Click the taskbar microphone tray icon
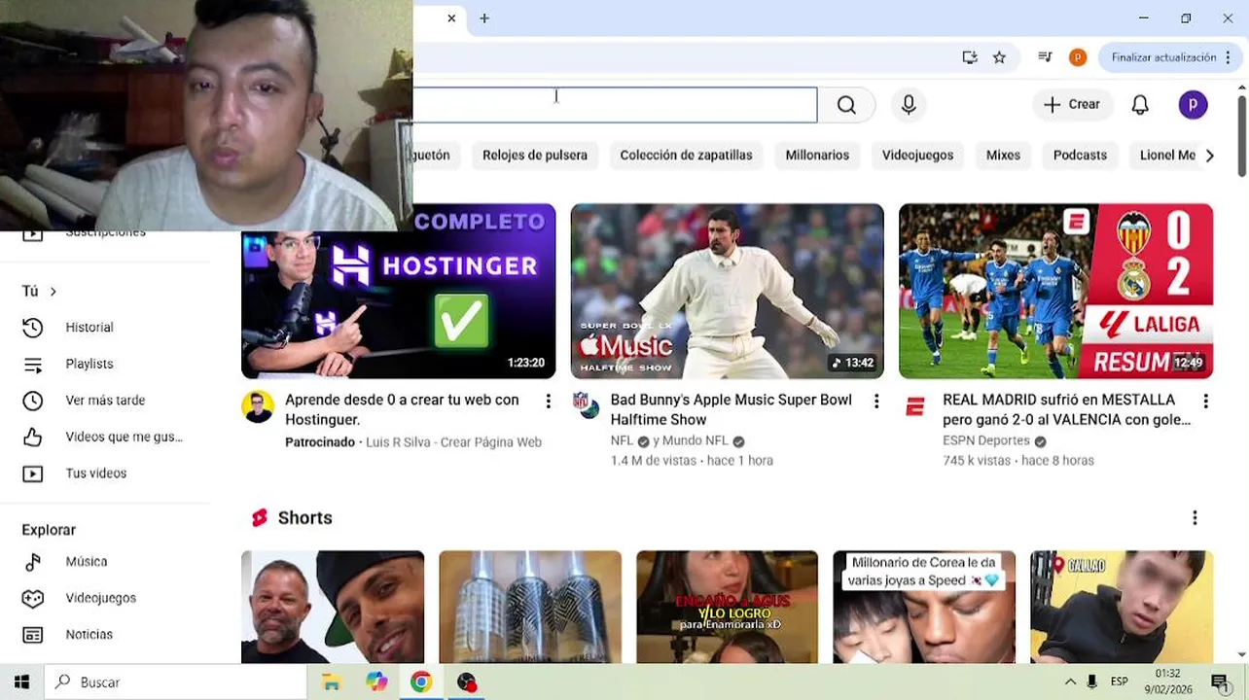Screen dimensions: 1249x700 [1092, 682]
